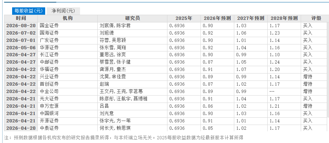Image resolution: width=329 pixels, height=143 pixels.
Task: Click 国海证券's 2027 forecast value 1.06
Action: 241,33
